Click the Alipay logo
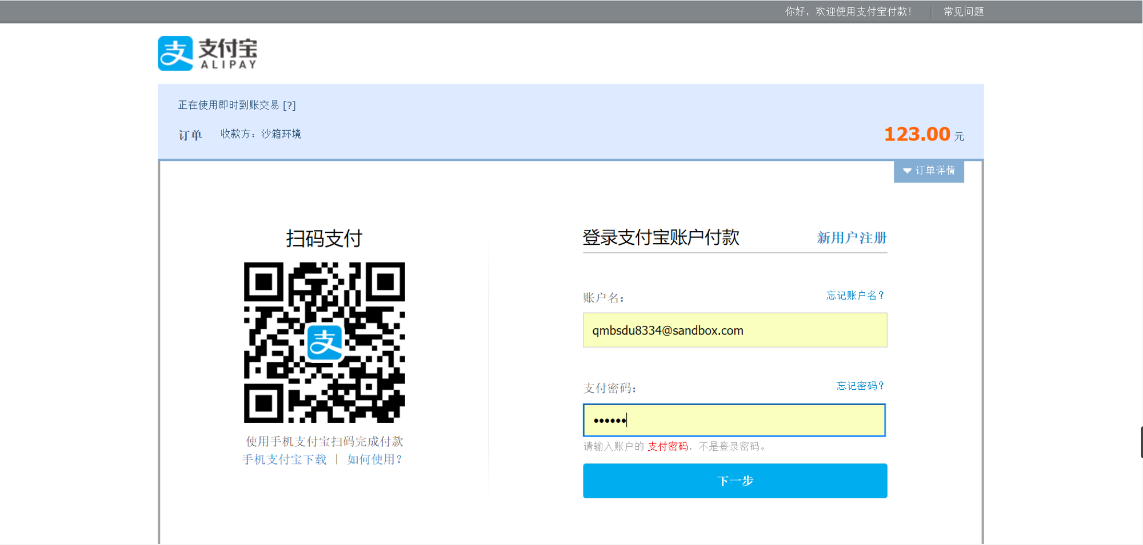This screenshot has height=545, width=1143. coord(207,54)
